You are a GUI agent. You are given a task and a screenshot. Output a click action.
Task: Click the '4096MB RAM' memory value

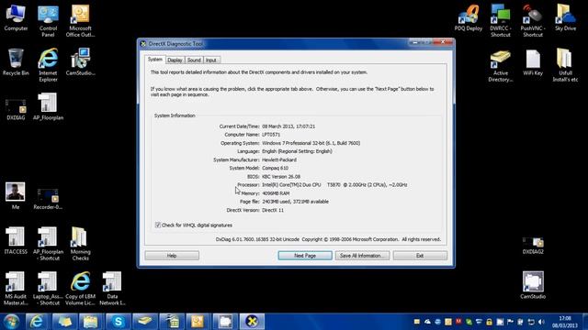276,193
